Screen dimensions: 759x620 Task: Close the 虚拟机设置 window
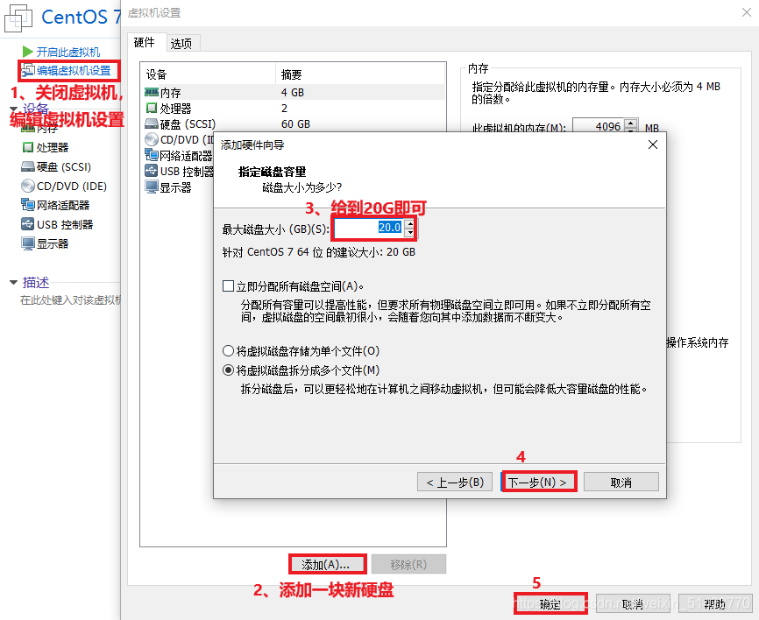pos(747,12)
